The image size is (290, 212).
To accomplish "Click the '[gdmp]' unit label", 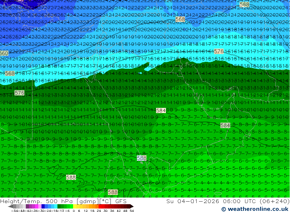I will click(x=87, y=201).
